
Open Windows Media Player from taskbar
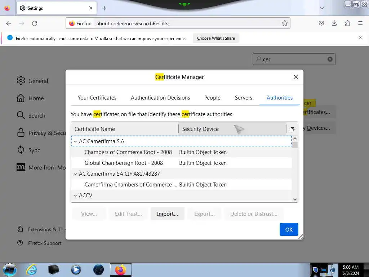click(76, 270)
